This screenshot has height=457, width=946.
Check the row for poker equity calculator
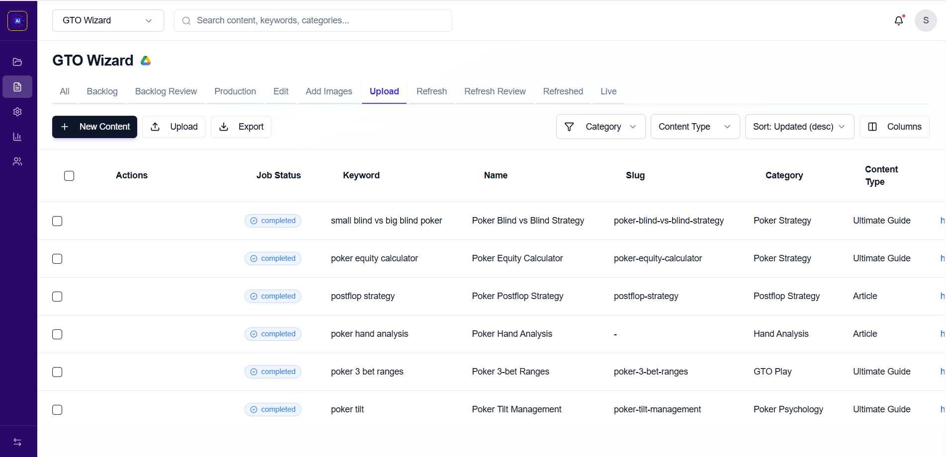click(57, 259)
